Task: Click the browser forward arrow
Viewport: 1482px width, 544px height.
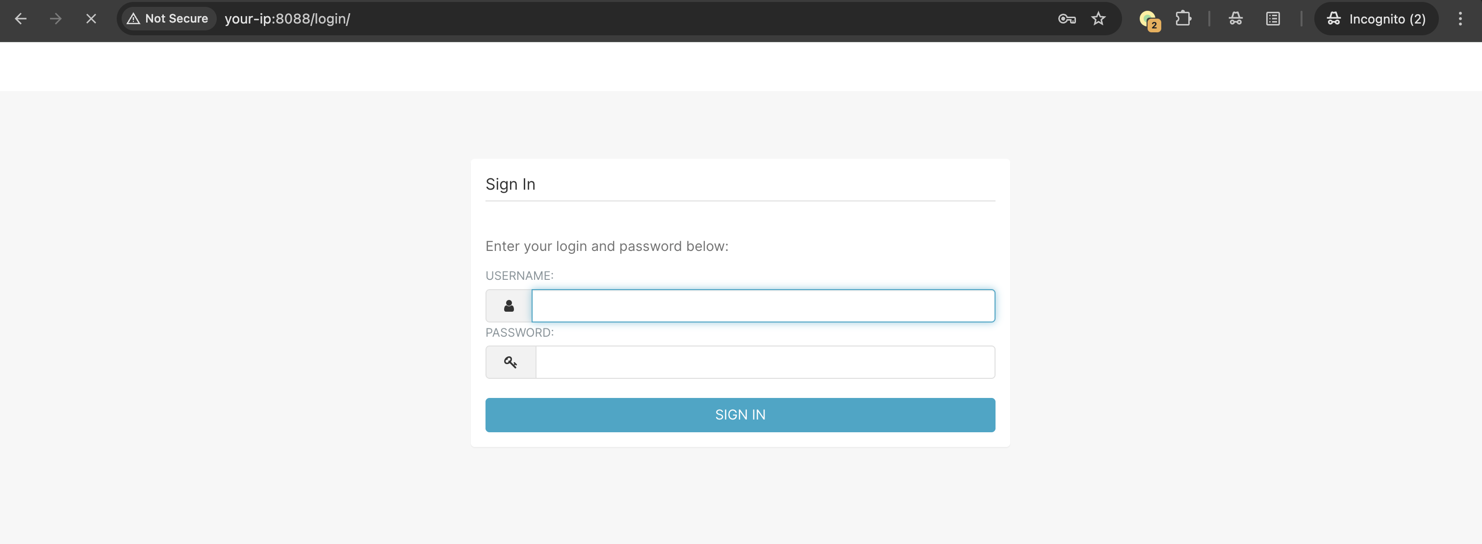Action: click(x=56, y=19)
